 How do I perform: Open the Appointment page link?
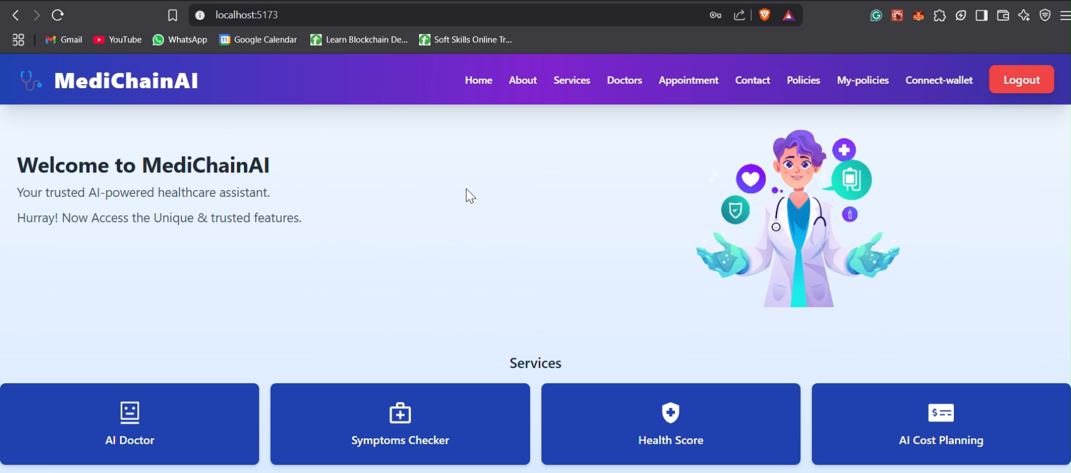tap(688, 80)
